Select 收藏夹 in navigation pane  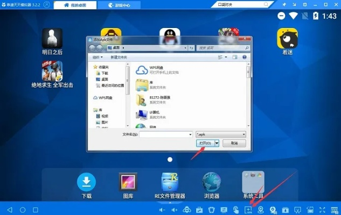(x=101, y=67)
